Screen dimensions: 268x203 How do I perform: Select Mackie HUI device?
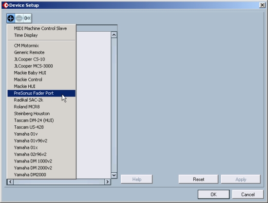click(x=41, y=86)
